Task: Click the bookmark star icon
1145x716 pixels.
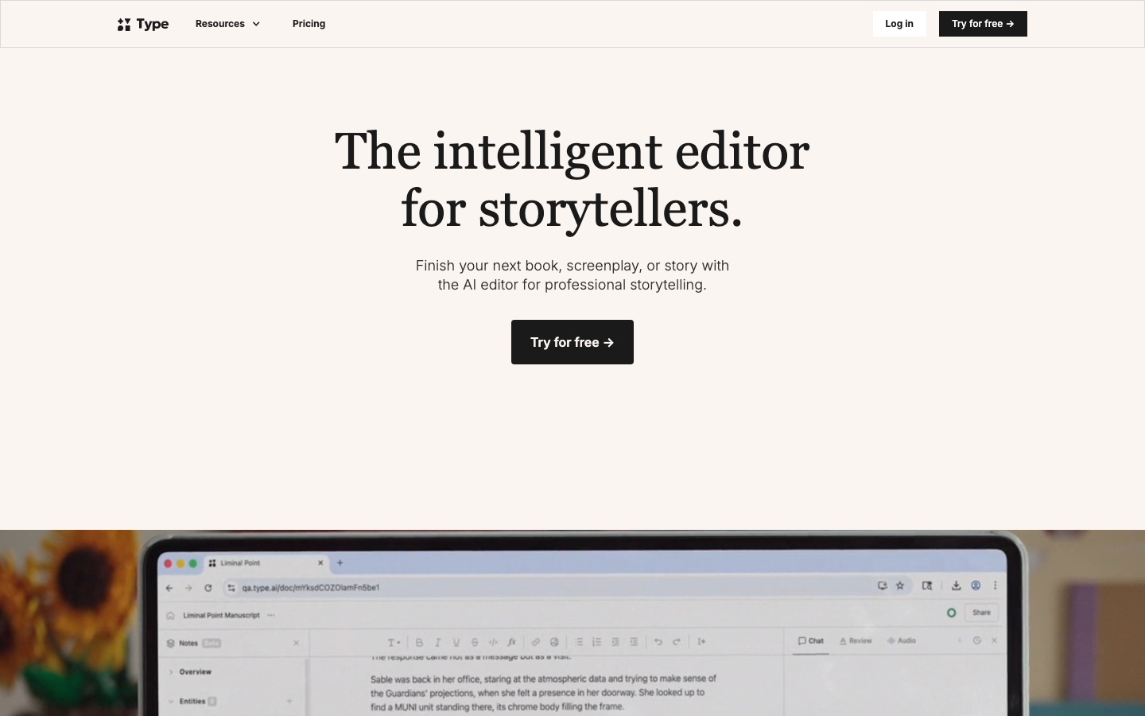Action: tap(900, 586)
